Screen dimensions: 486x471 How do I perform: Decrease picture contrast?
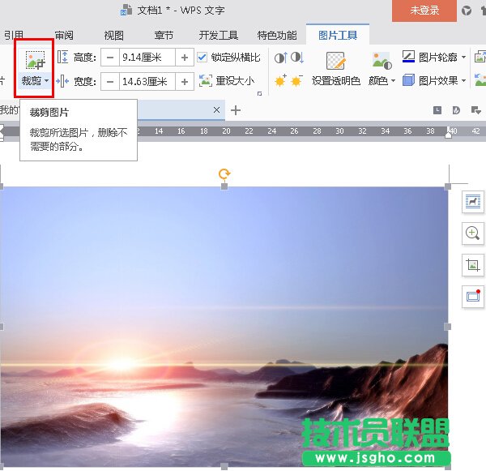pos(296,58)
